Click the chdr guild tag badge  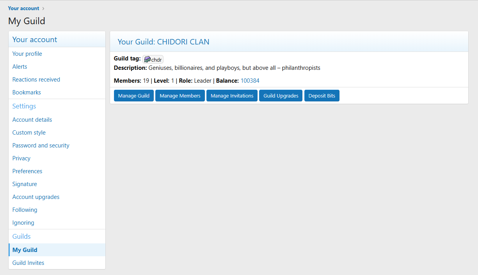(153, 60)
